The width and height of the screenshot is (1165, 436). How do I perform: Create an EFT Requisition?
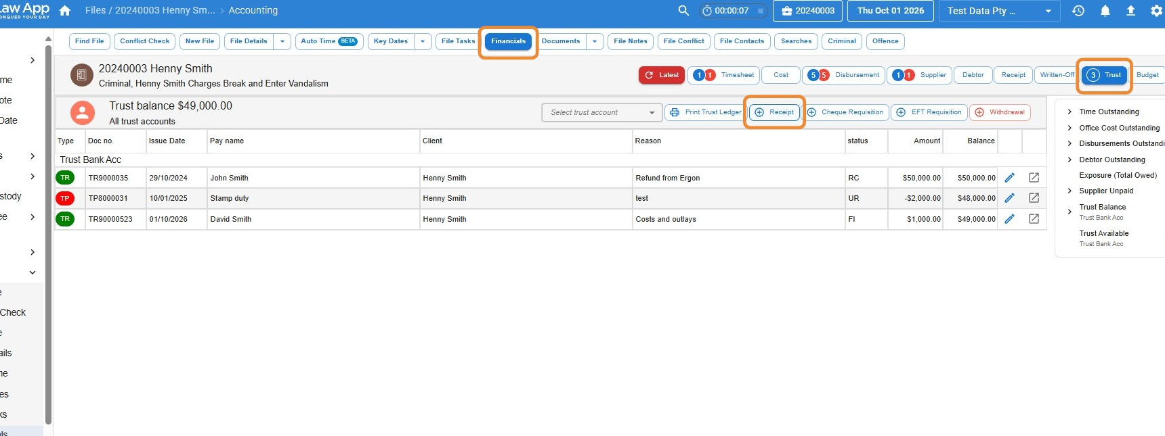929,112
